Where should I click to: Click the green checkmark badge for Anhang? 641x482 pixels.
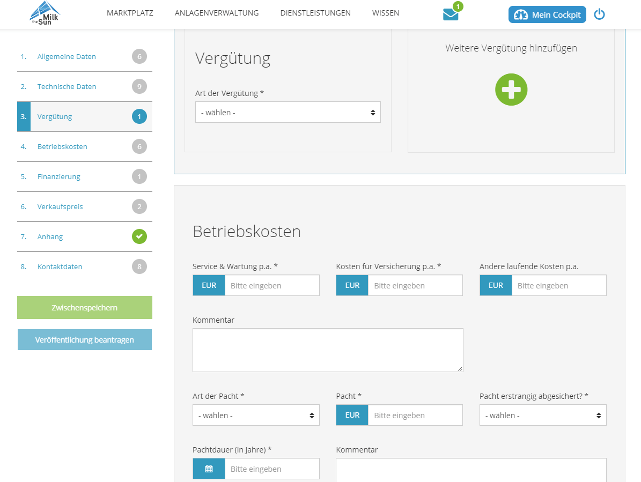[139, 236]
